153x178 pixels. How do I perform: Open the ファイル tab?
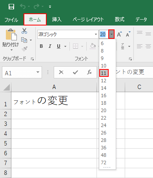pyautogui.click(x=11, y=20)
